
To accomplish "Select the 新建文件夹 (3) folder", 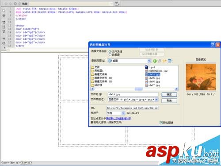I will coord(102,81).
